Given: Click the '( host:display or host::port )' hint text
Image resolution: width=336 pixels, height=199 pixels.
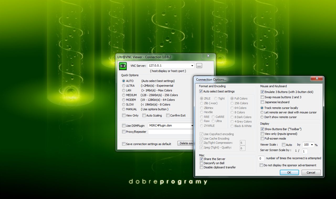Looking at the screenshot, I should 168,71.
